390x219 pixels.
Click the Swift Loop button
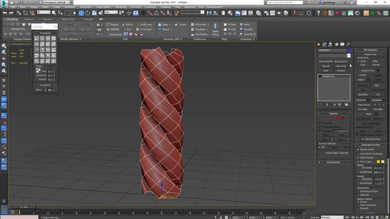[x=144, y=24]
